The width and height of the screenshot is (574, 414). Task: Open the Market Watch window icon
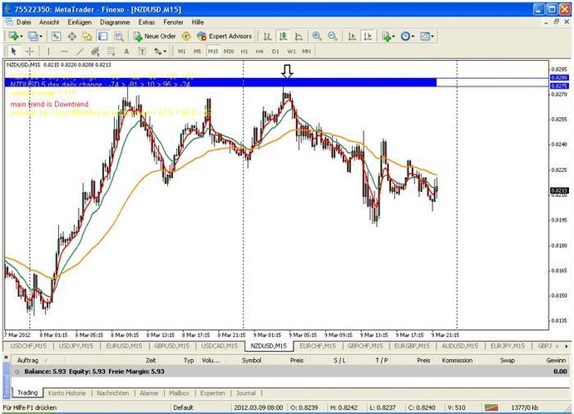pos(56,37)
